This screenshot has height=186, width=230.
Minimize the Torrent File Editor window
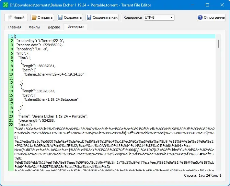(193, 5)
